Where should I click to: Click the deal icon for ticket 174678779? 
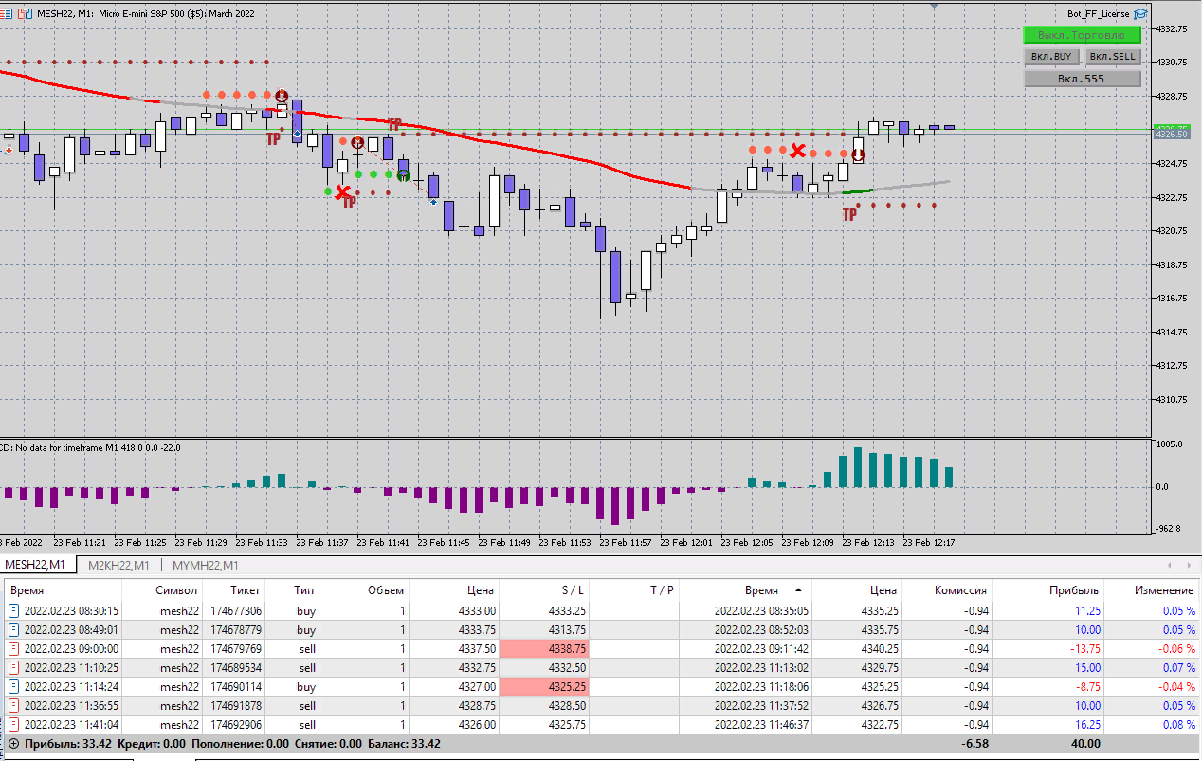pos(13,630)
